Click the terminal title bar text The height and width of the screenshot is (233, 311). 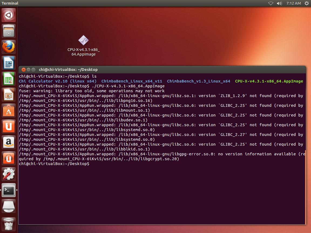(68, 70)
